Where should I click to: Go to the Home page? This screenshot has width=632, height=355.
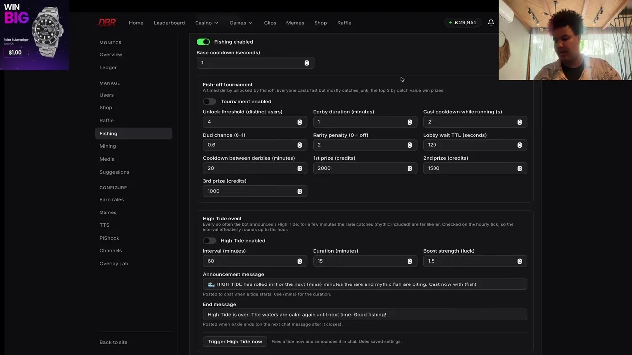(136, 23)
